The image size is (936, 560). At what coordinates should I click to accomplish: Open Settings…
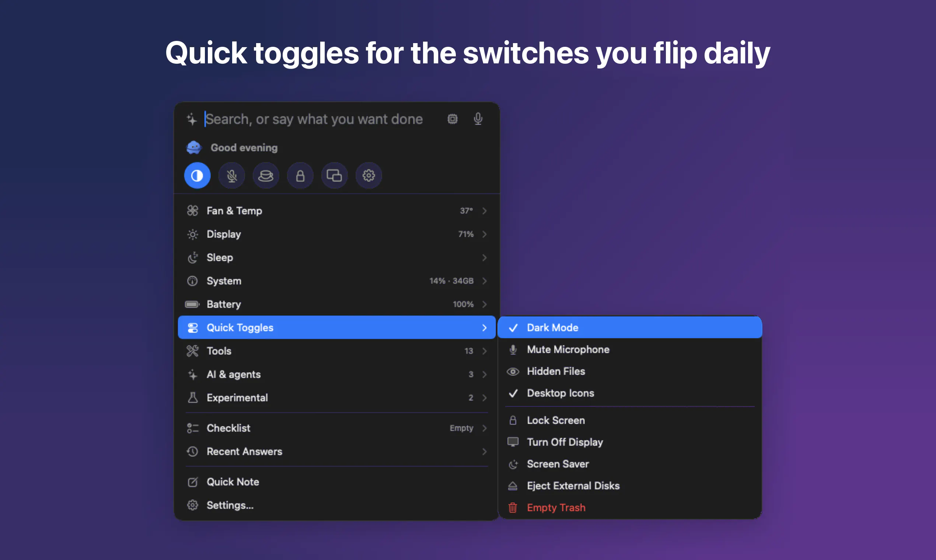click(x=337, y=505)
